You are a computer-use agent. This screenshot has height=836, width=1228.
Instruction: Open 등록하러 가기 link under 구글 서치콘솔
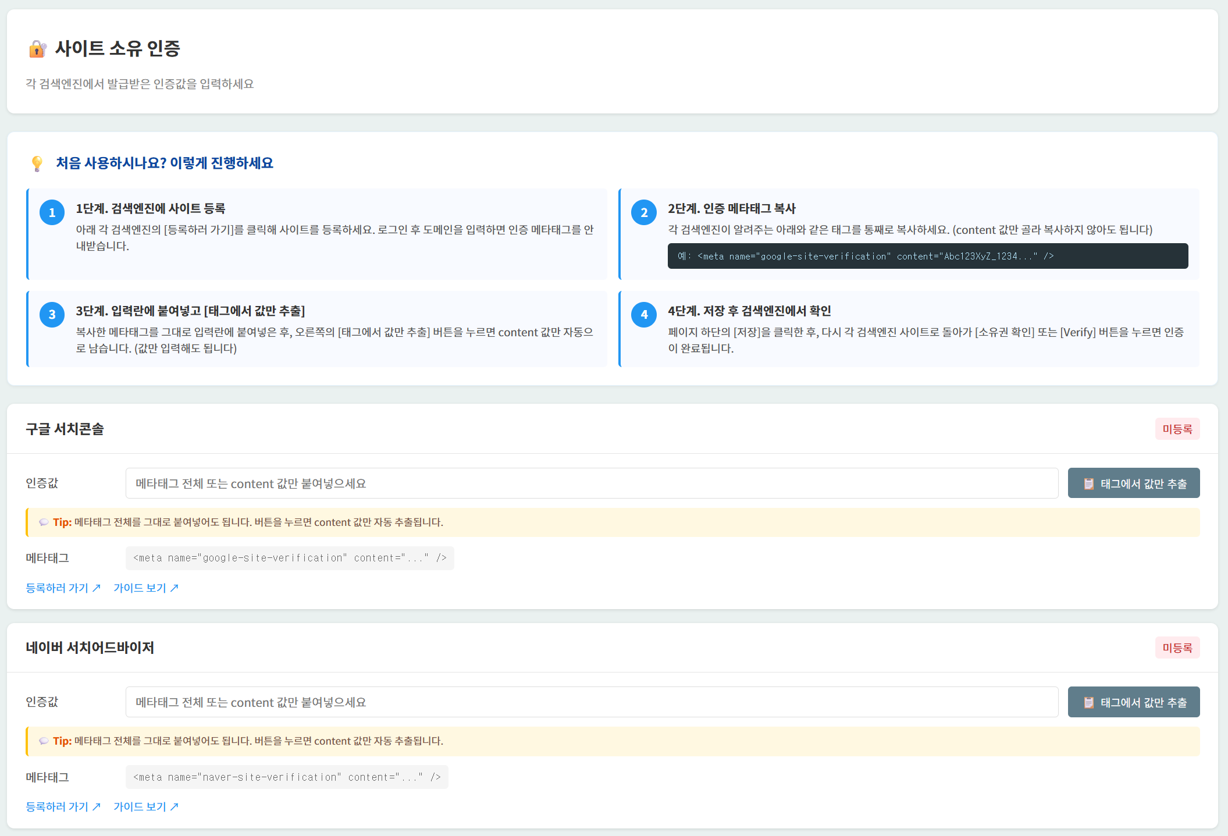63,588
